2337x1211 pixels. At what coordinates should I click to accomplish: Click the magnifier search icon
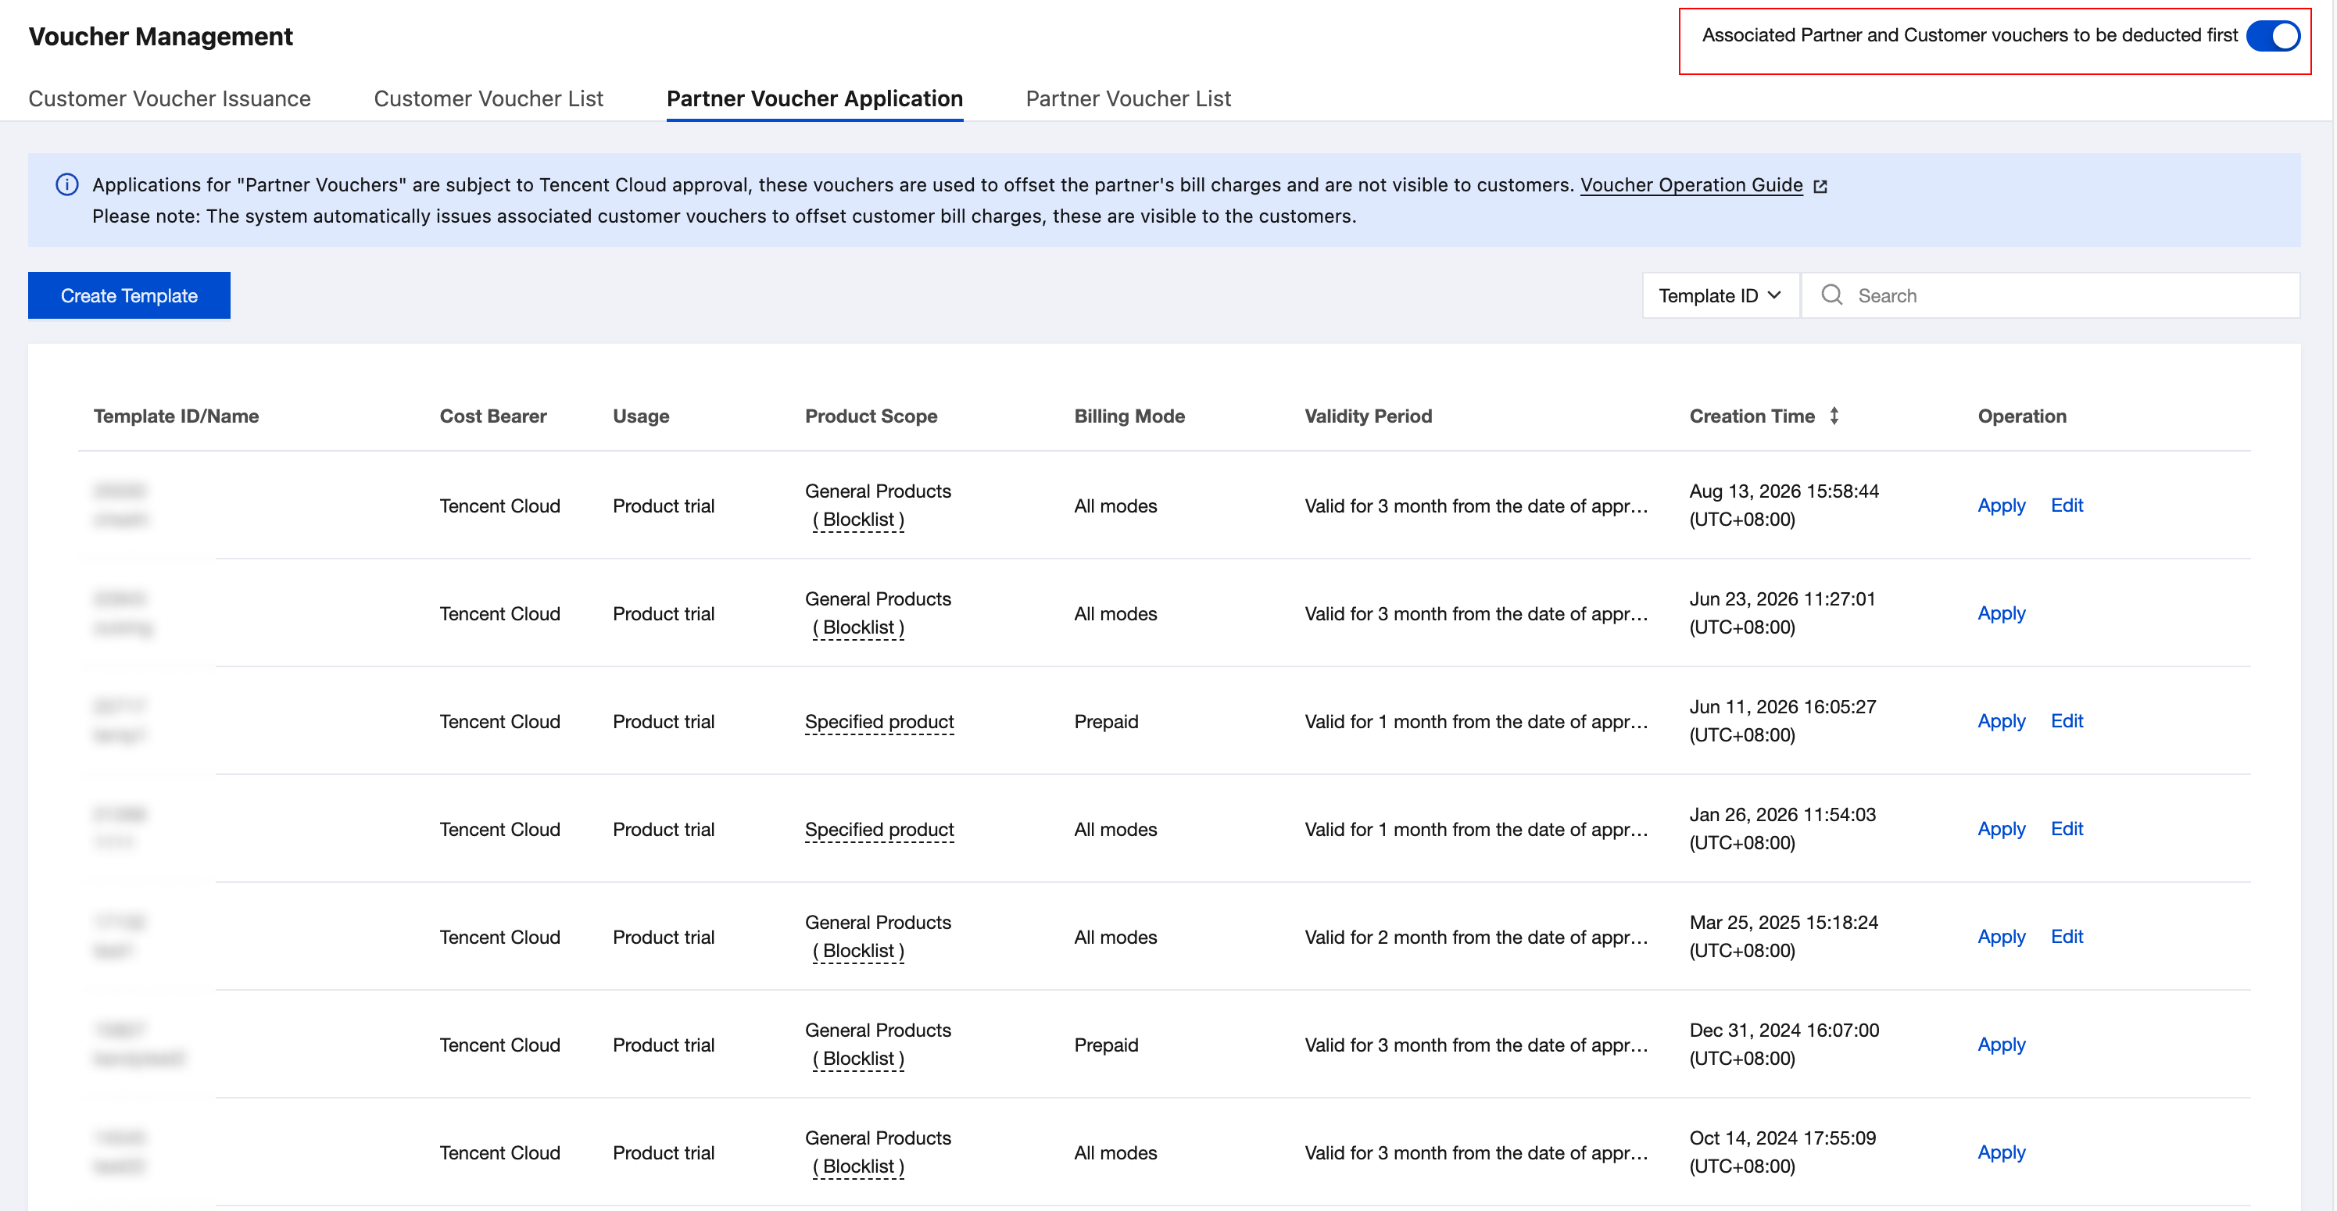pos(1831,296)
